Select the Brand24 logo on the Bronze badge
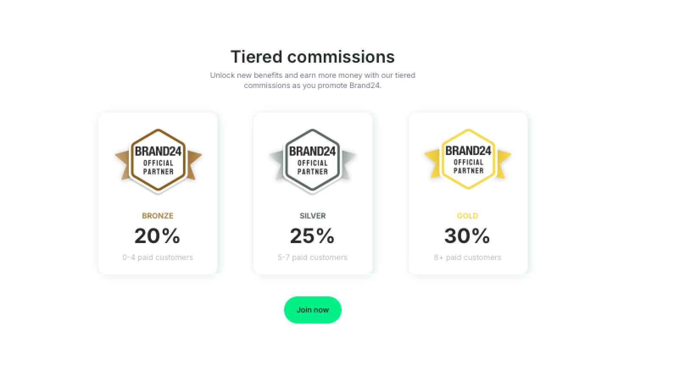 click(158, 150)
